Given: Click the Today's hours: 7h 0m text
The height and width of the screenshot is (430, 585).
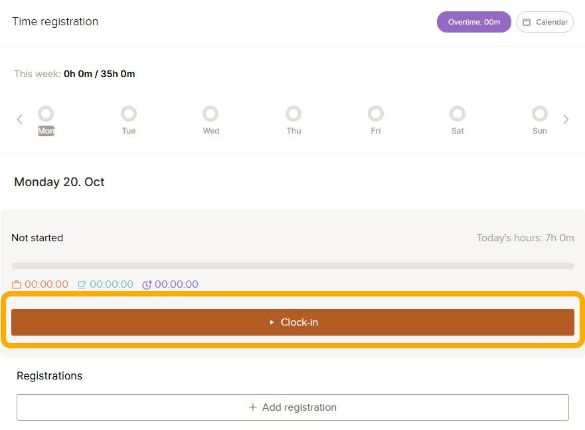Looking at the screenshot, I should pyautogui.click(x=525, y=238).
